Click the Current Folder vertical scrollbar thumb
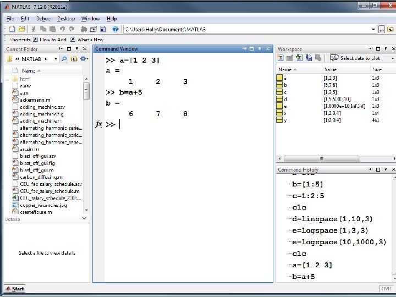Image resolution: width=396 pixels, height=297 pixels. pos(86,91)
